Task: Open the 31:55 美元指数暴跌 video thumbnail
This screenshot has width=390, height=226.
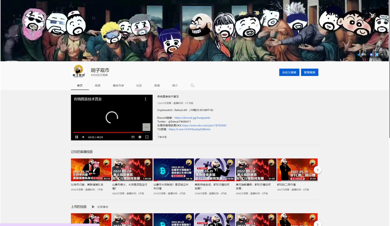Action: click(x=256, y=169)
